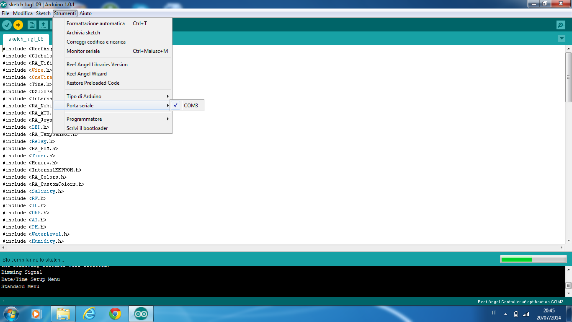Image resolution: width=572 pixels, height=322 pixels.
Task: Click the network signal tray icon
Action: pos(526,314)
